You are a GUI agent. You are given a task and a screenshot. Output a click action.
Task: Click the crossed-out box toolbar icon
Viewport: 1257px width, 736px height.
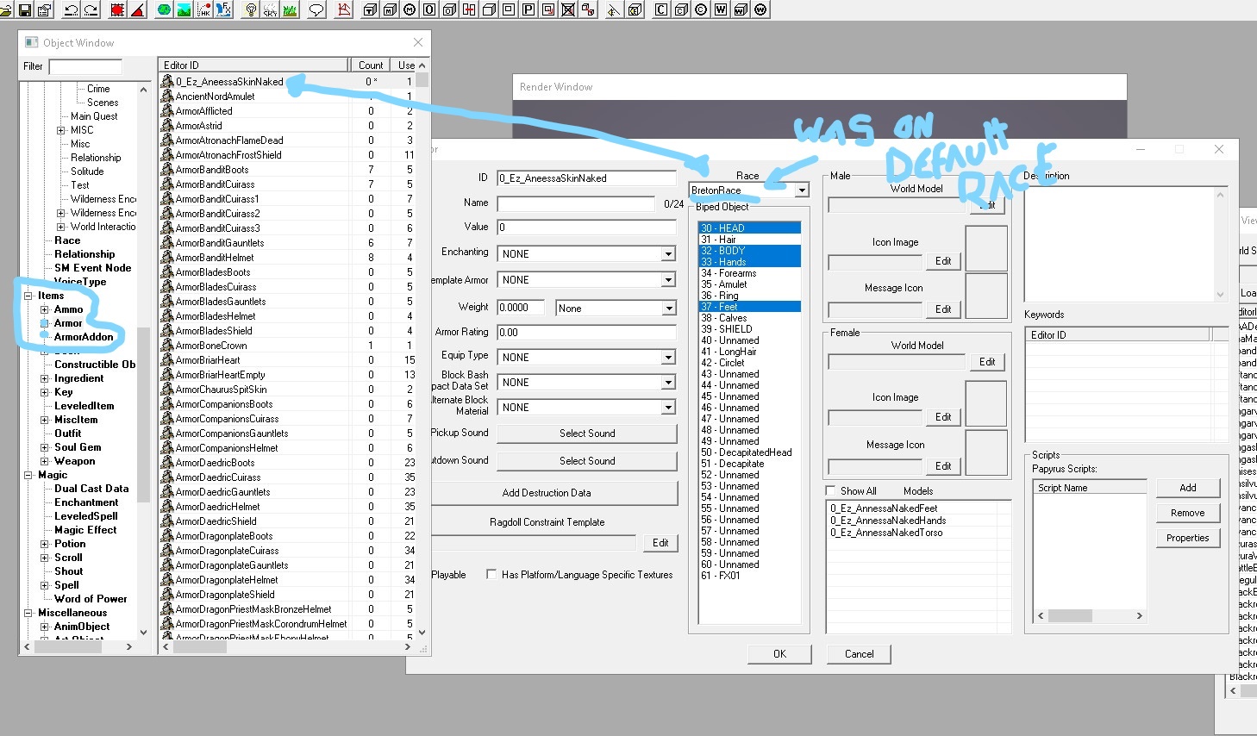click(x=568, y=9)
